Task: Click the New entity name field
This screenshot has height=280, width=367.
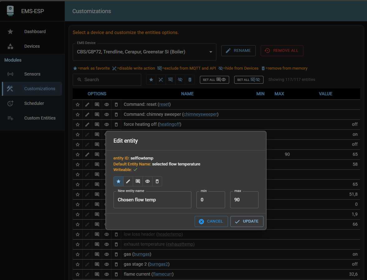Action: click(x=152, y=200)
